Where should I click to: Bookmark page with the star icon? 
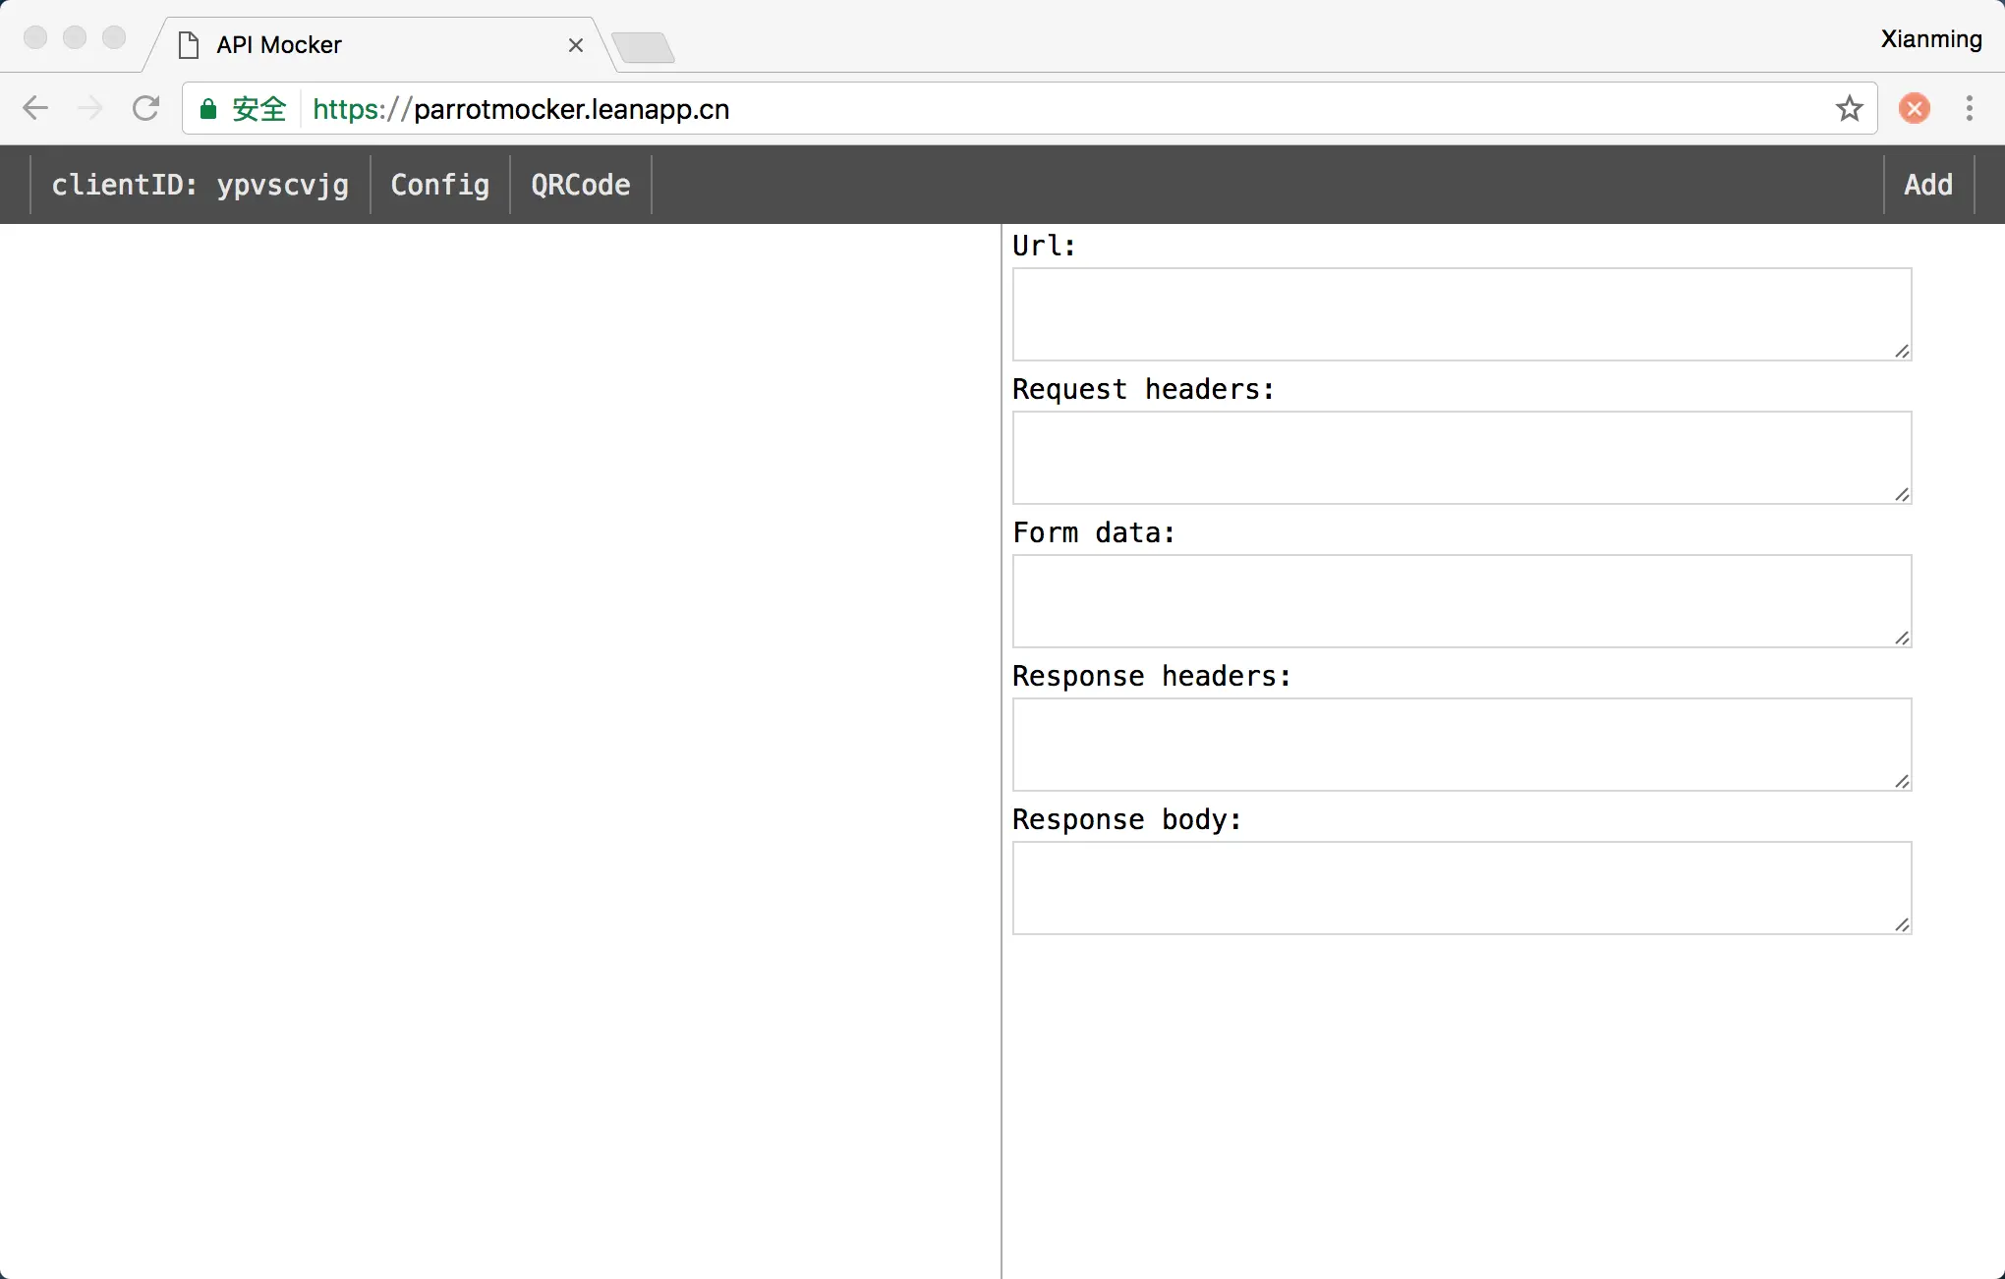[x=1849, y=108]
